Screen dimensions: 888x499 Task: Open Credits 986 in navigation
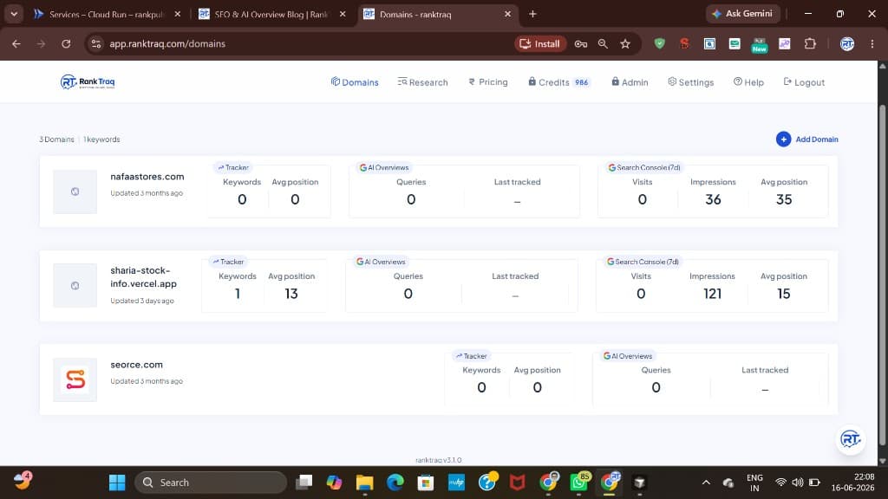tap(559, 82)
